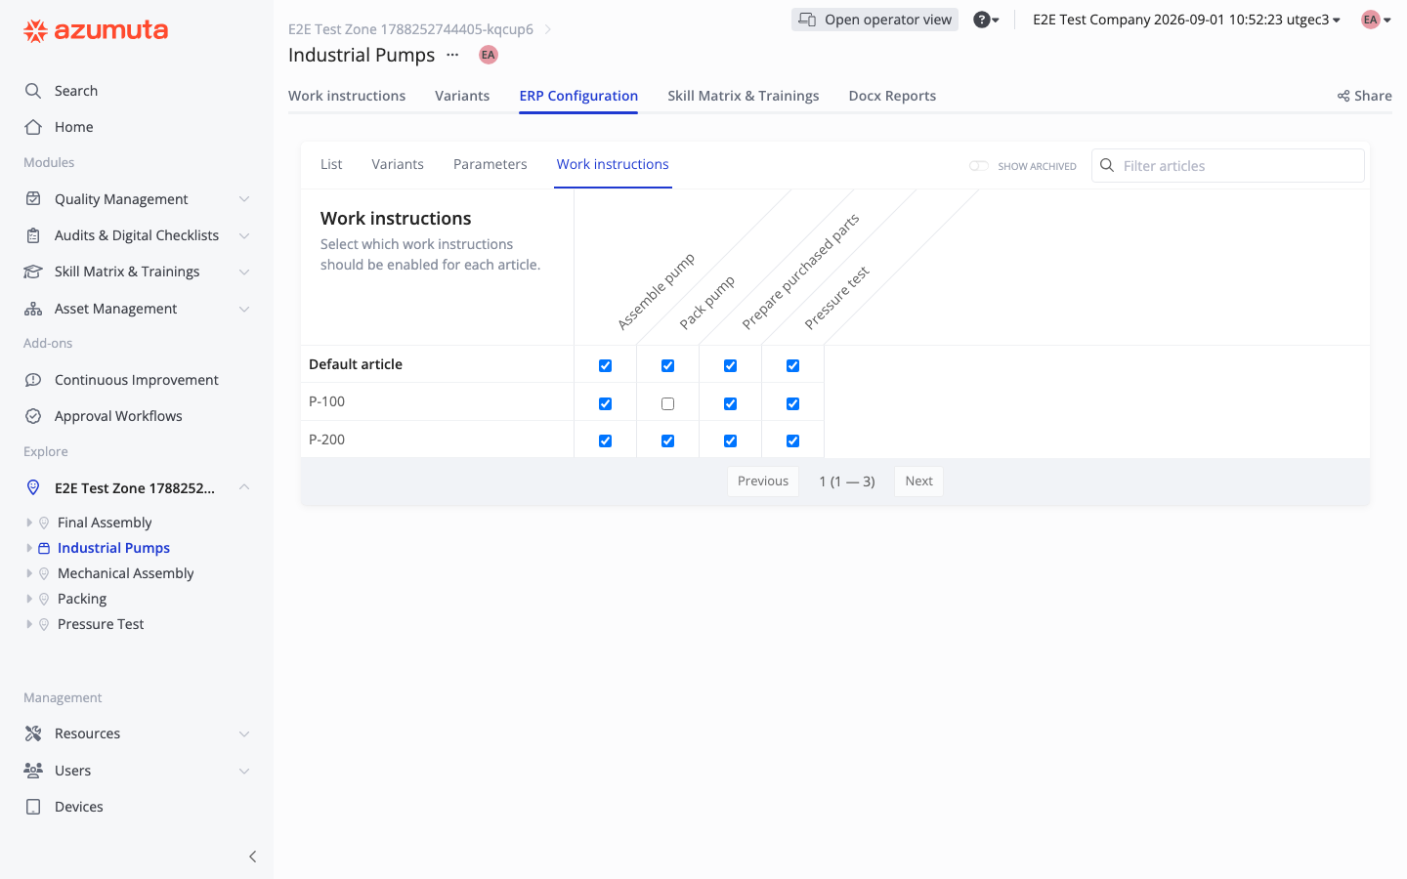Viewport: 1407px width, 879px height.
Task: Select the Parameters sub-tab
Action: (x=490, y=164)
